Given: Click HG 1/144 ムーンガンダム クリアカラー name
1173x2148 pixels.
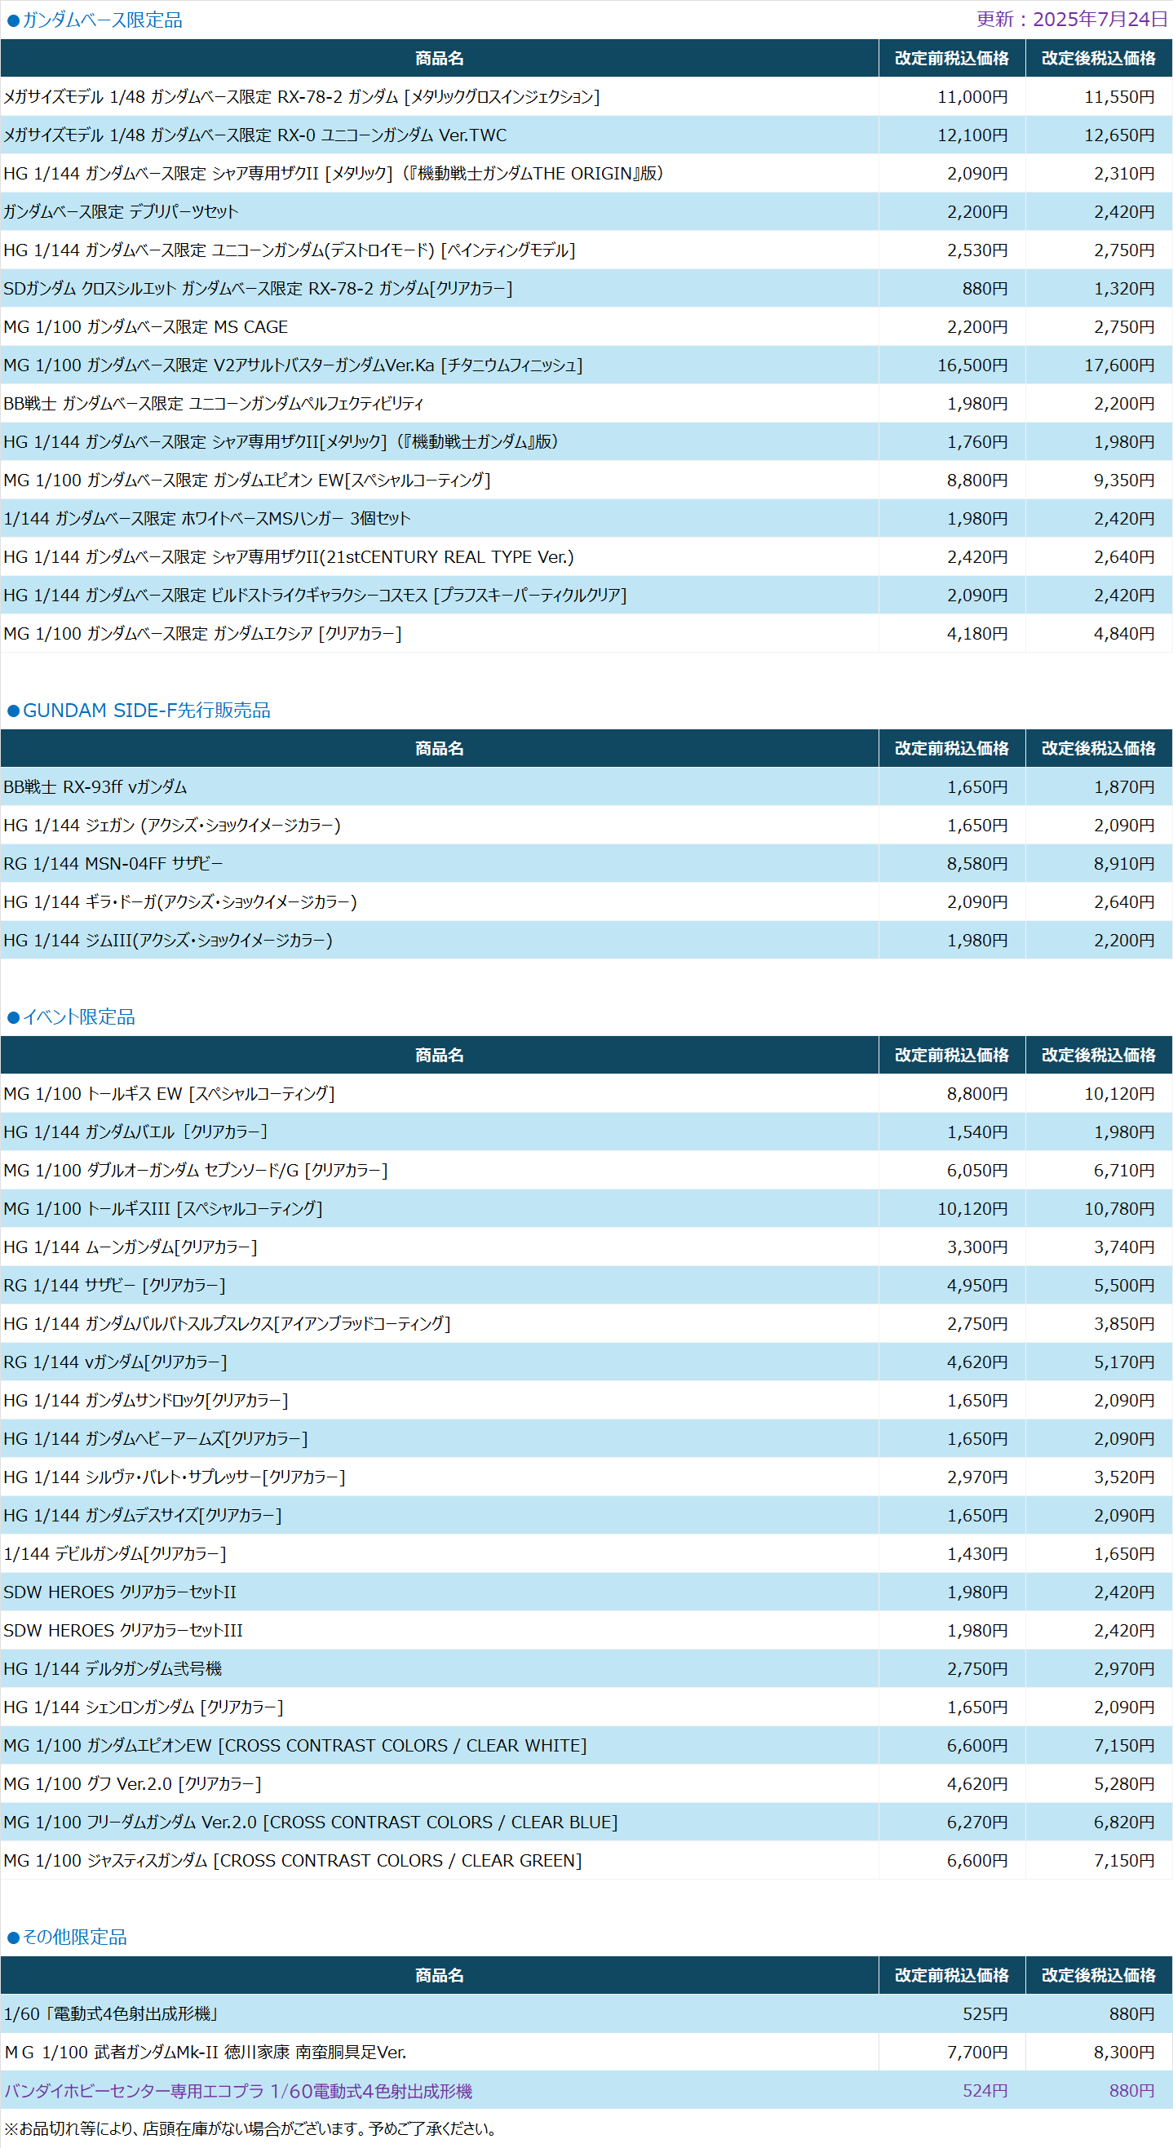Looking at the screenshot, I should click(130, 1247).
